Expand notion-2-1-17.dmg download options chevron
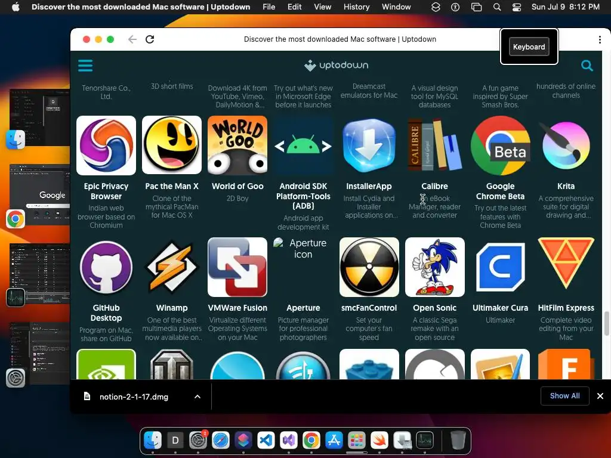 coord(198,397)
